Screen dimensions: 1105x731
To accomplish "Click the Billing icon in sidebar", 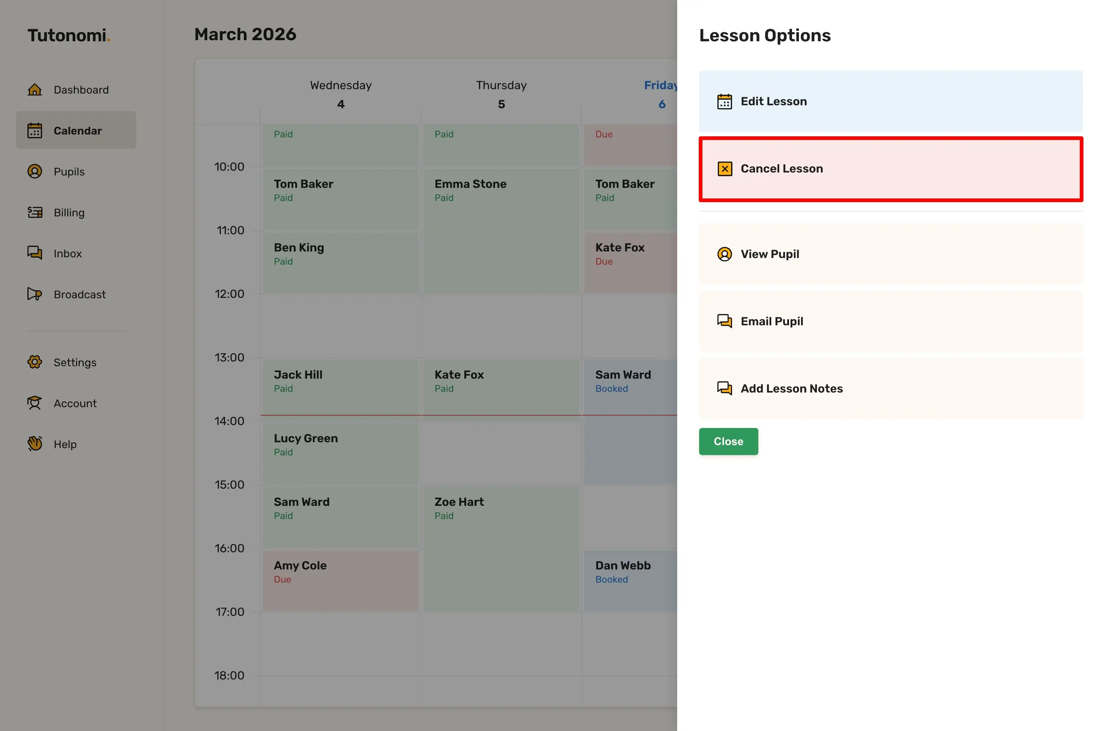I will tap(34, 213).
